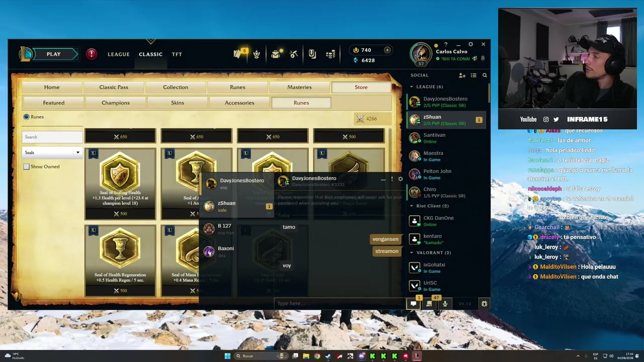Collapse the LEAGUE (6) friends group
644x362 pixels.
(412, 87)
